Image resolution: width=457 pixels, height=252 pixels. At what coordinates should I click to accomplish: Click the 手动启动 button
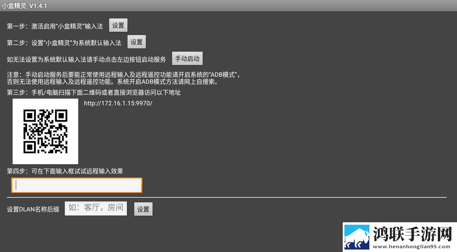pos(187,59)
